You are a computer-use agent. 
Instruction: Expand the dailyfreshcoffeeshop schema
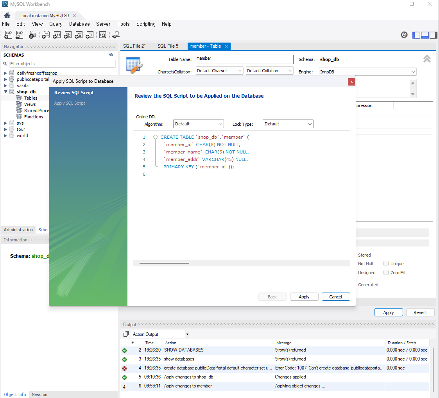[x=5, y=73]
